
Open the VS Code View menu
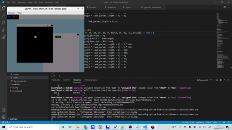(x=30, y=3)
